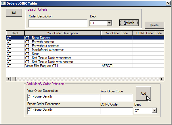Select the CT - Maxillofacial w/contrast row
172x125 pixels.
(85, 50)
